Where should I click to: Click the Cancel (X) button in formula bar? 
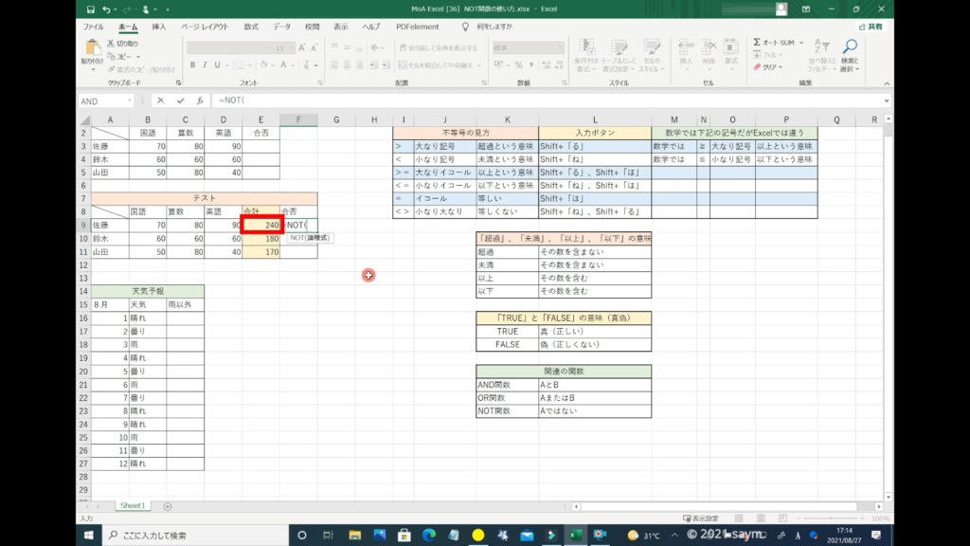click(x=162, y=100)
